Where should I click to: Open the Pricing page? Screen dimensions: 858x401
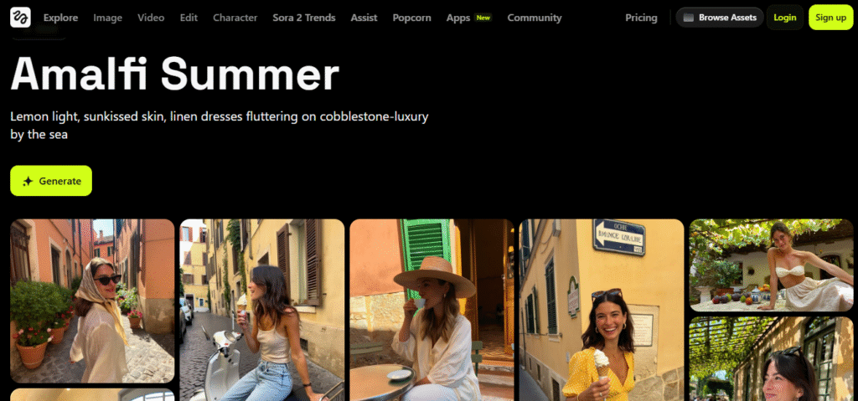pos(641,18)
